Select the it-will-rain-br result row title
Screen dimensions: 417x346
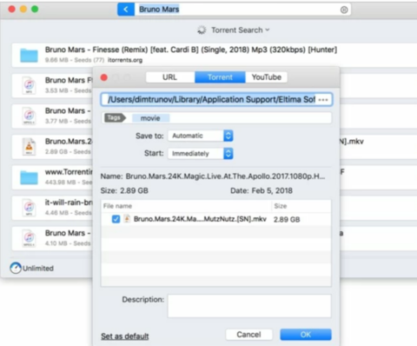69,203
